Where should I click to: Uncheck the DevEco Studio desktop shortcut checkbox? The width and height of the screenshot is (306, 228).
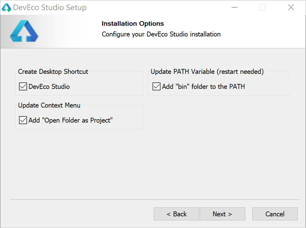(23, 87)
